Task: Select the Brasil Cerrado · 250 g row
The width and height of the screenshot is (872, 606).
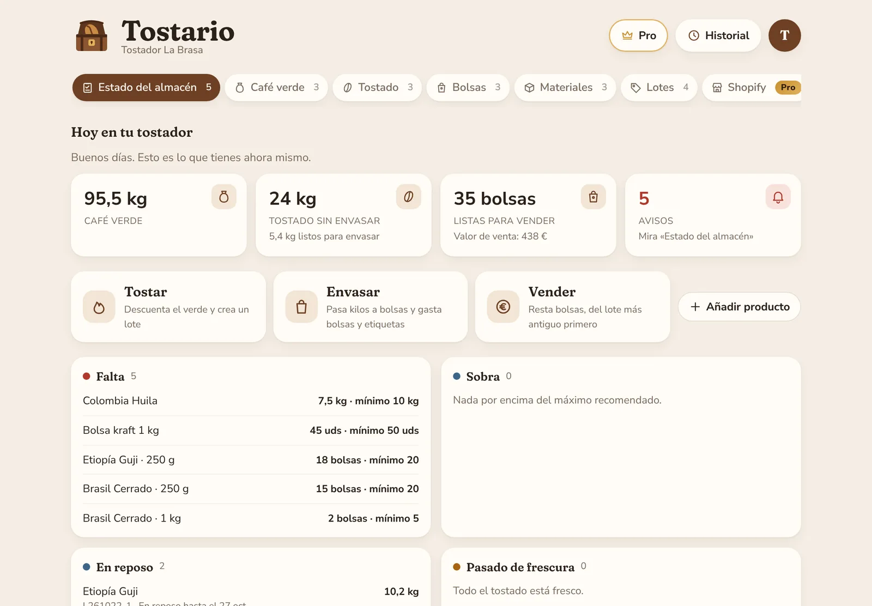Action: click(x=251, y=489)
